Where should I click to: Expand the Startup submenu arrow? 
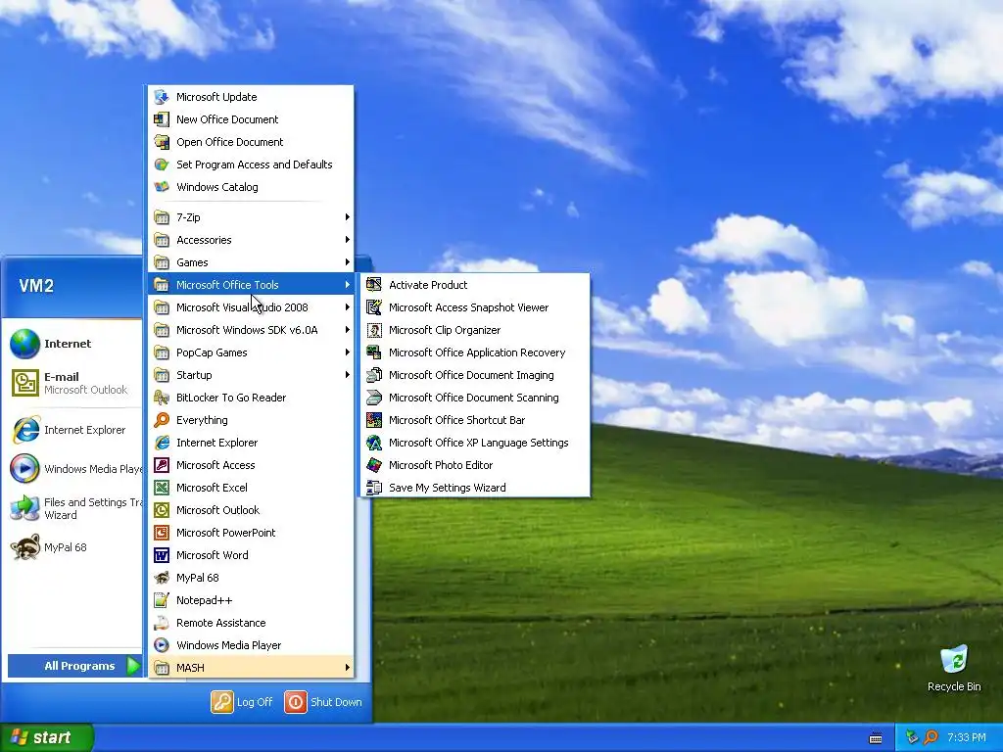(348, 375)
